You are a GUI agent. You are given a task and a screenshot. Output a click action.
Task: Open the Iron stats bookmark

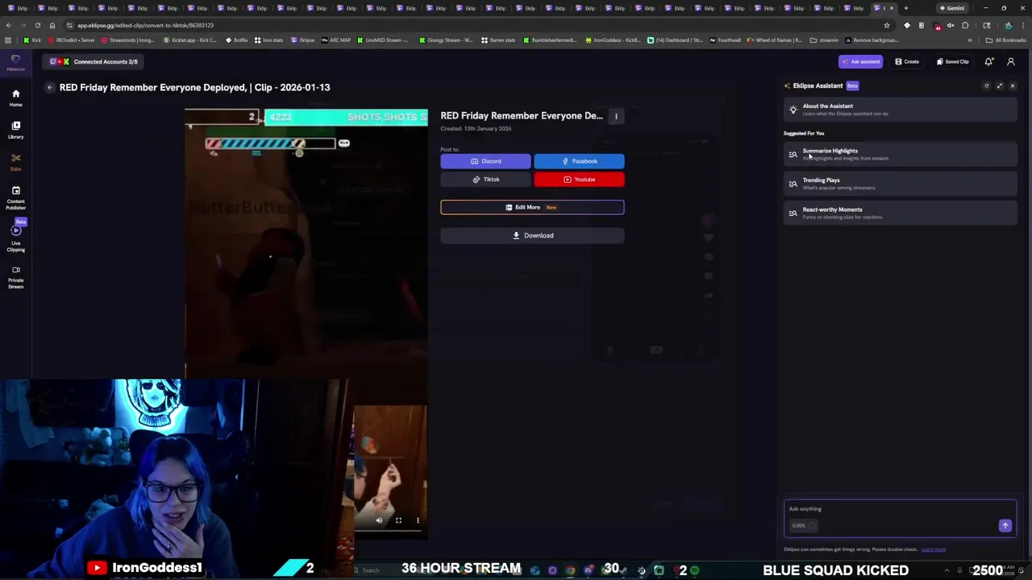click(269, 39)
